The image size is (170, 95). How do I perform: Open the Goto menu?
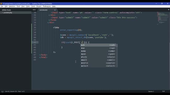point(28,6)
